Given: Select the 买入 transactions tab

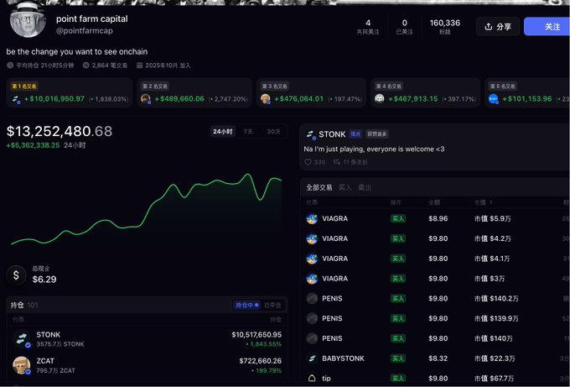Looking at the screenshot, I should point(345,187).
